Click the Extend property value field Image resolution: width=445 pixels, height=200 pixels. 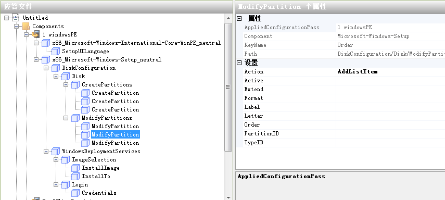pyautogui.click(x=390, y=89)
